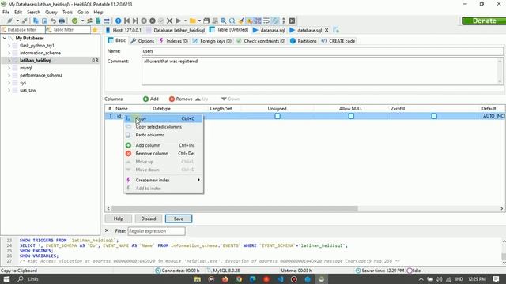Screen dimensions: 506x284
Task: Expand the mysql database node
Action: click(9, 68)
